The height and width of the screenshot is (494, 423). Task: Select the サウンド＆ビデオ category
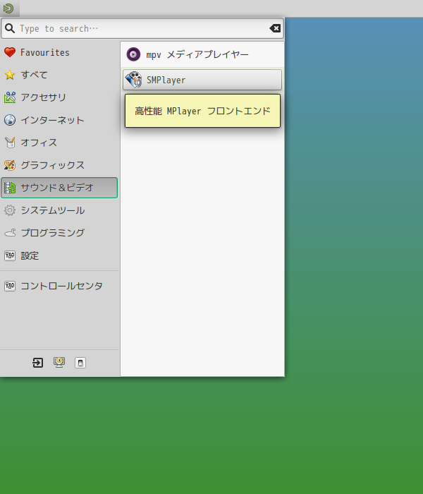(x=59, y=188)
